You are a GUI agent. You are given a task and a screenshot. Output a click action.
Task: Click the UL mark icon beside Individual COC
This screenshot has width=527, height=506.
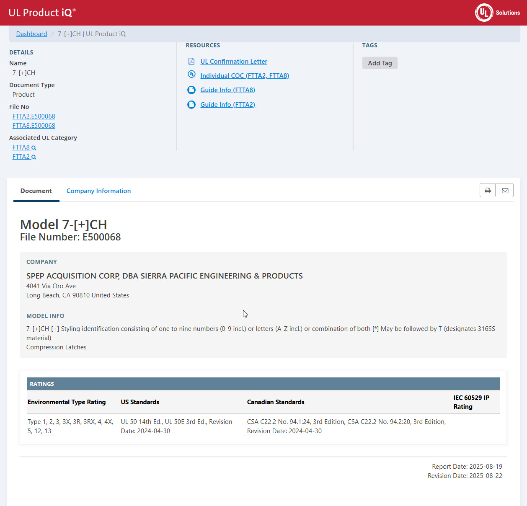click(191, 75)
